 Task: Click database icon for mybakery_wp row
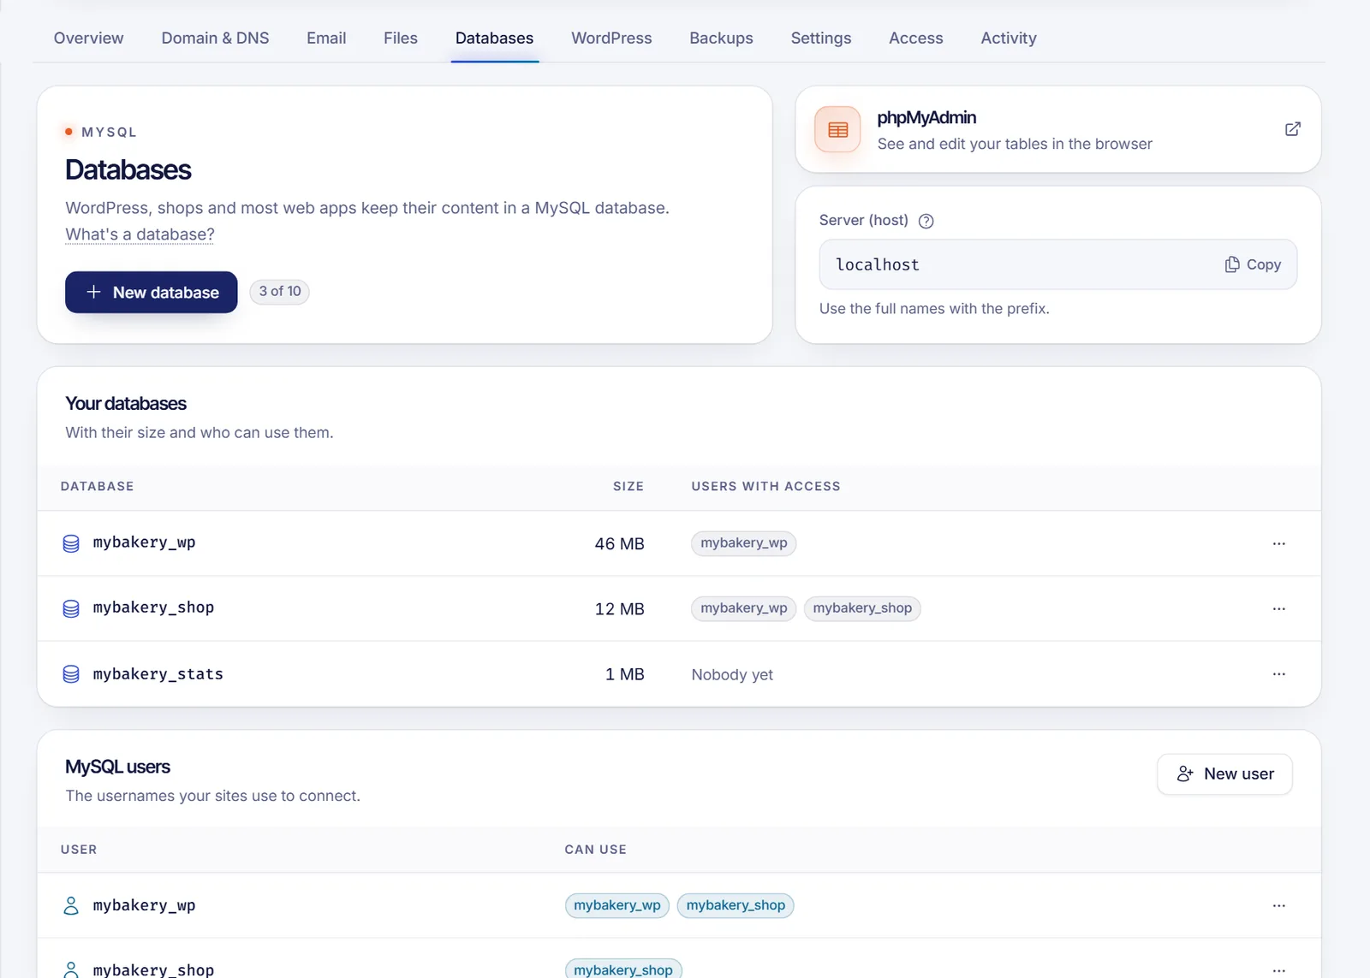click(71, 543)
